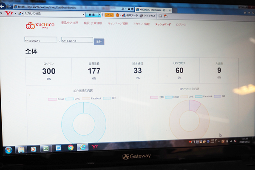Open 景品申込状況 menu item
This screenshot has width=255, height=170.
click(70, 23)
